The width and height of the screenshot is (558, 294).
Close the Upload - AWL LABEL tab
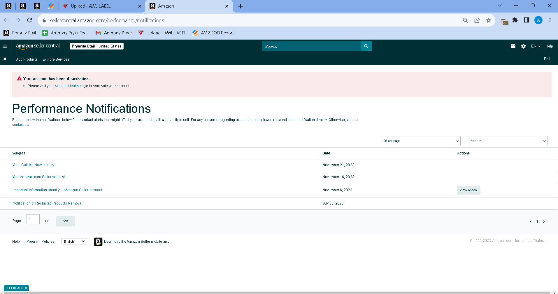click(x=140, y=6)
